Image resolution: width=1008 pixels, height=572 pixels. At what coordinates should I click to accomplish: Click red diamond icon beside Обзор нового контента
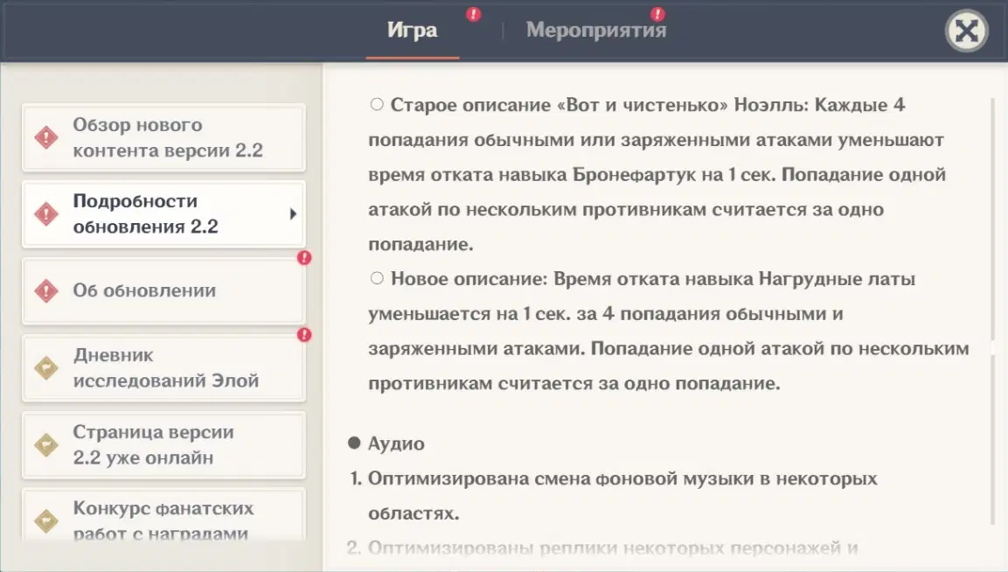[x=46, y=137]
